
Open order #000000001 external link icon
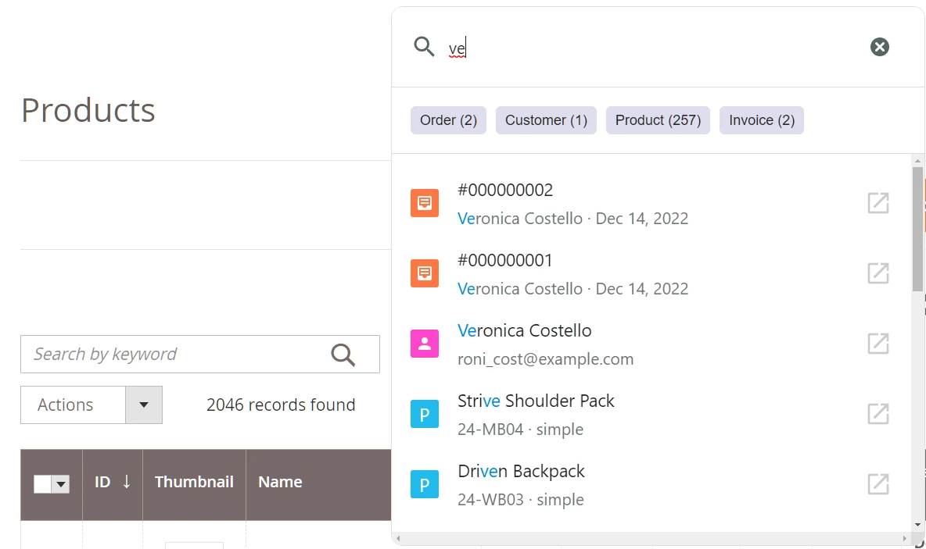pyautogui.click(x=878, y=273)
